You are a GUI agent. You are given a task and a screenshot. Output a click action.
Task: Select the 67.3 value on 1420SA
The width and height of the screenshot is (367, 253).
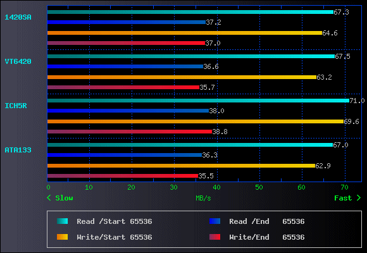(341, 12)
